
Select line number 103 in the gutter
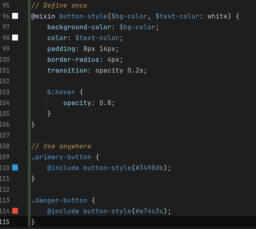pos(6,92)
